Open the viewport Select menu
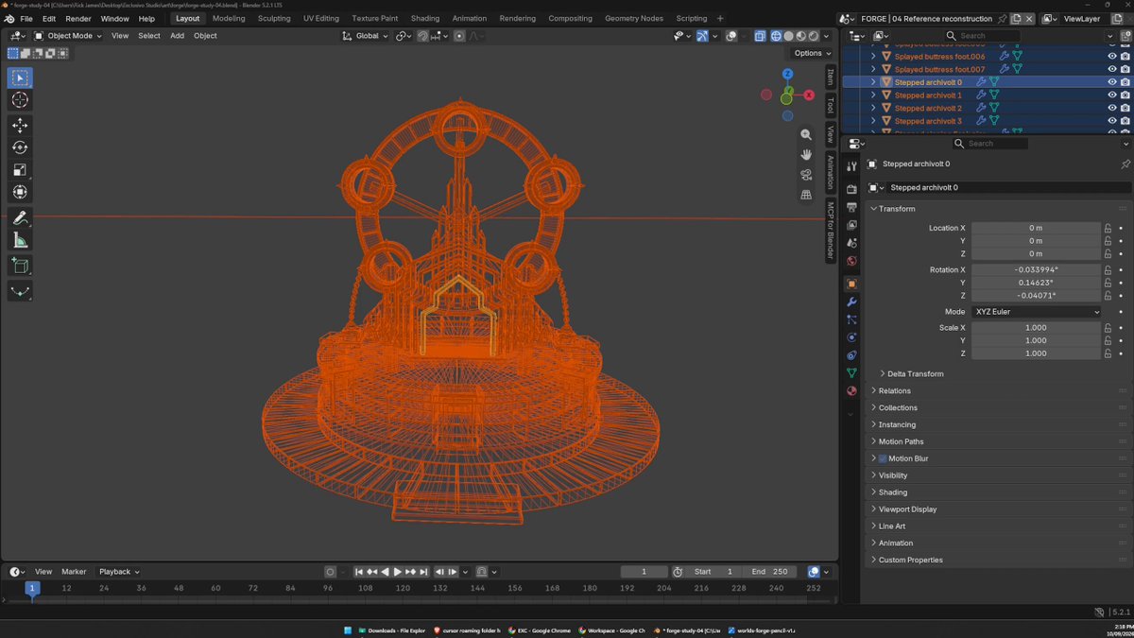The height and width of the screenshot is (638, 1134). (x=149, y=36)
